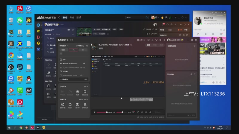This screenshot has height=134, width=239.
Task: Open the KK platform avatar dropdown arrow
Action: click(158, 18)
